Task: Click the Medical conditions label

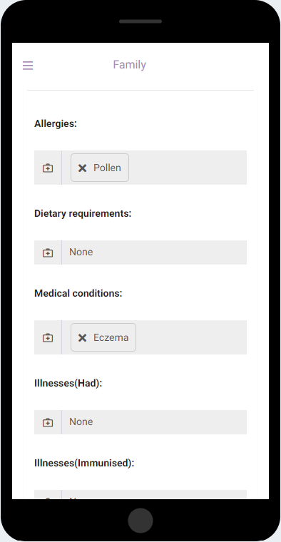Action: coord(78,294)
